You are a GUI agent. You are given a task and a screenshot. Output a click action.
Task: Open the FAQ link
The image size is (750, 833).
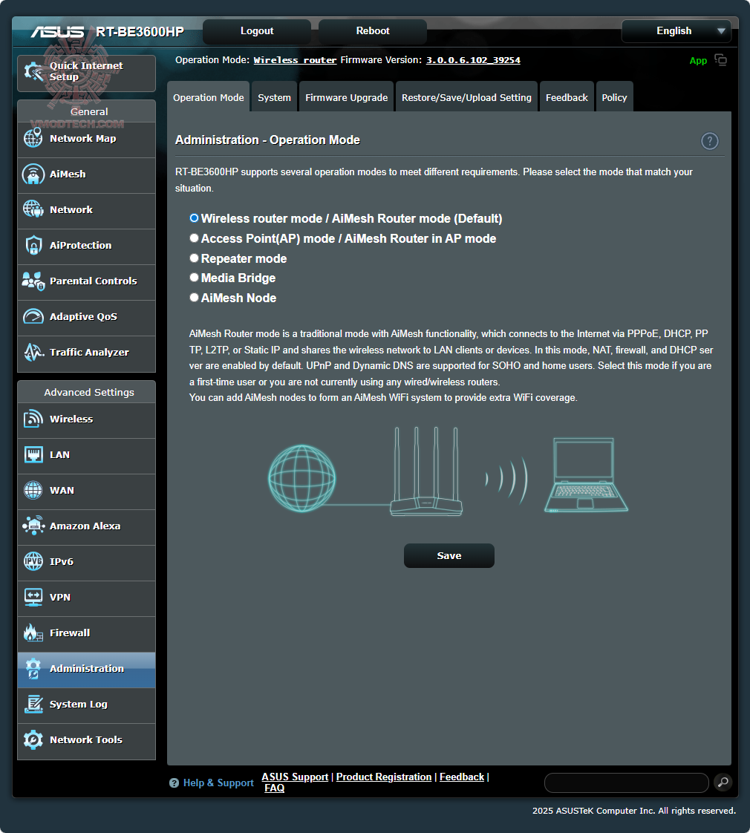(x=274, y=788)
